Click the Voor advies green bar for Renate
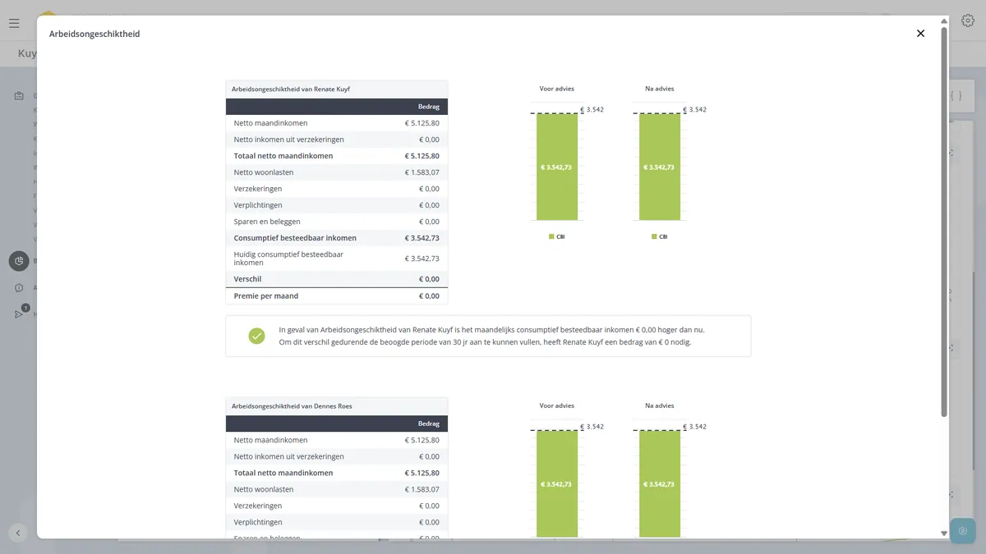The height and width of the screenshot is (554, 986). [x=557, y=167]
